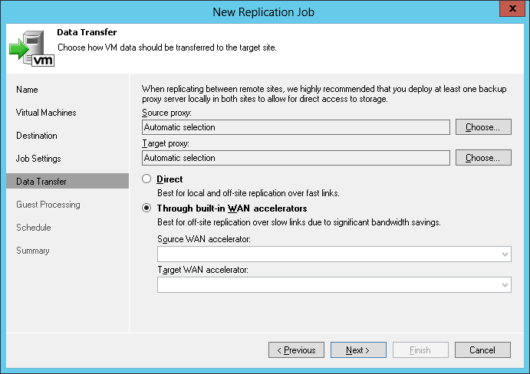Choose a source proxy
The height and width of the screenshot is (374, 530).
tap(482, 127)
